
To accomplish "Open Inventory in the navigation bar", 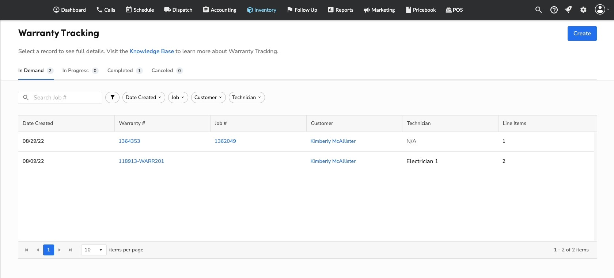I will 262,10.
